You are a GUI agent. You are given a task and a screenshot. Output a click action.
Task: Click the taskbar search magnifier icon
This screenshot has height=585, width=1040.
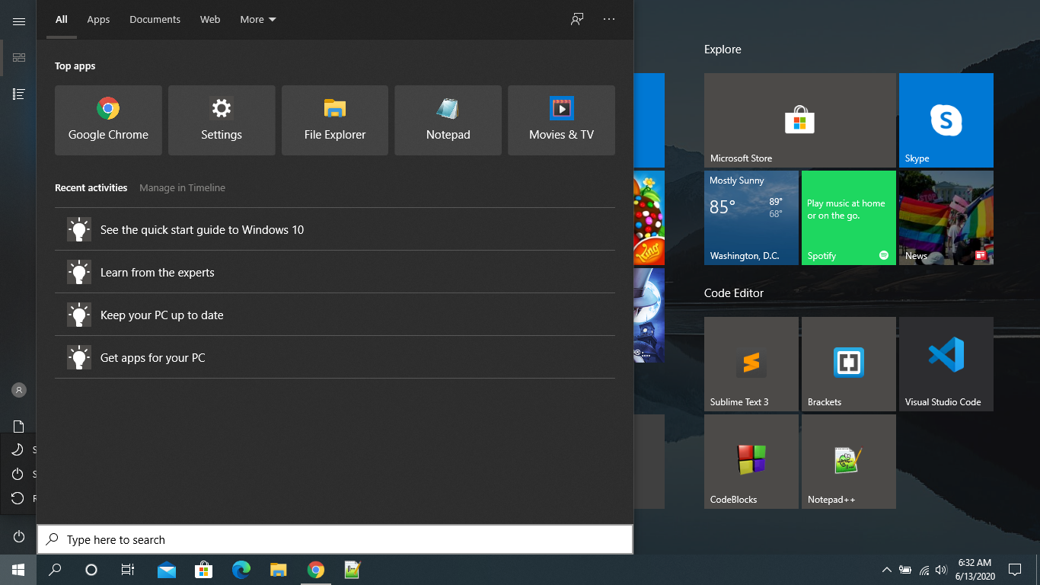click(55, 570)
